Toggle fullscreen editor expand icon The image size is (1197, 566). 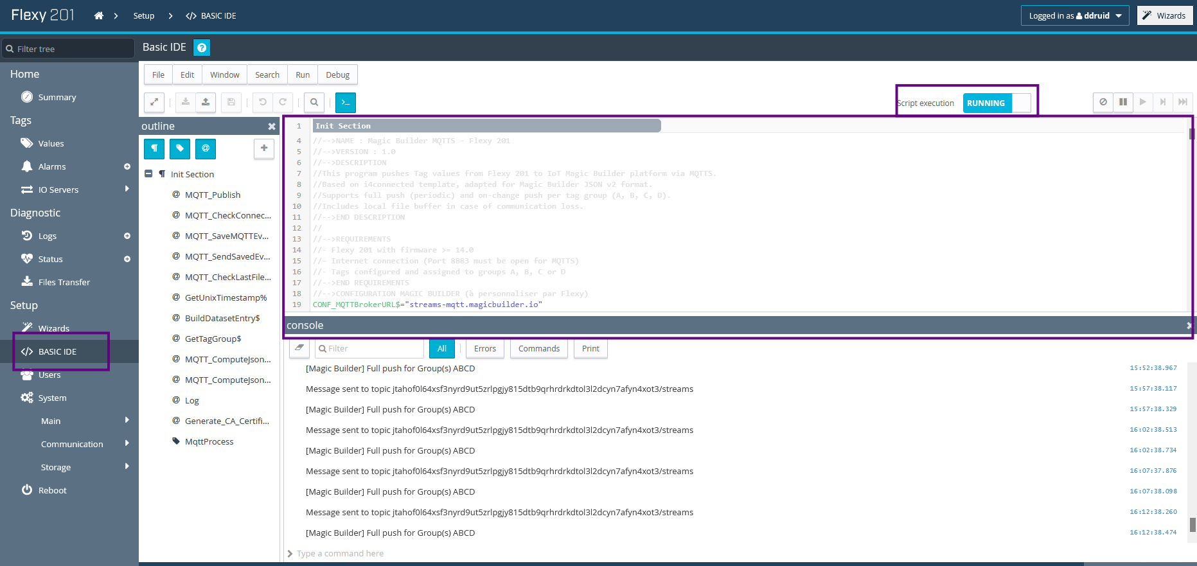coord(154,102)
